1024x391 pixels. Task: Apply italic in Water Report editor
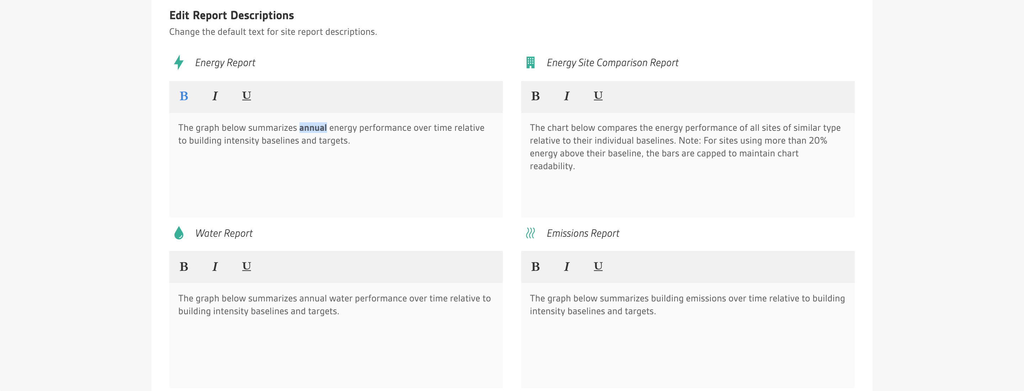pyautogui.click(x=215, y=267)
